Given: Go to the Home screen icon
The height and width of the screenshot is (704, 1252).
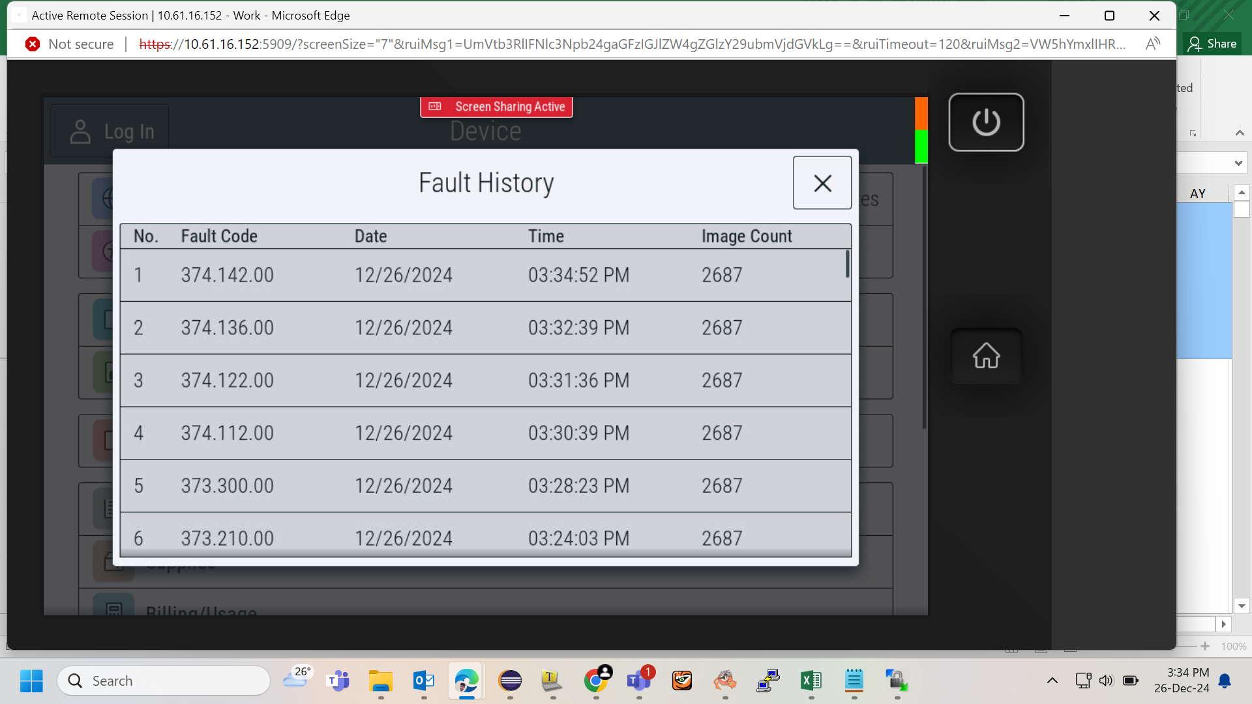Looking at the screenshot, I should tap(986, 356).
